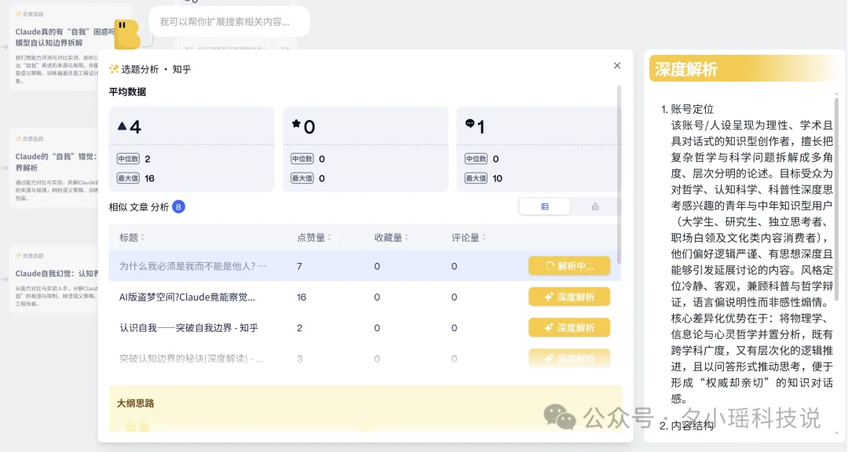Click the star icon on the favorites metric card
This screenshot has height=452, width=848.
[297, 122]
